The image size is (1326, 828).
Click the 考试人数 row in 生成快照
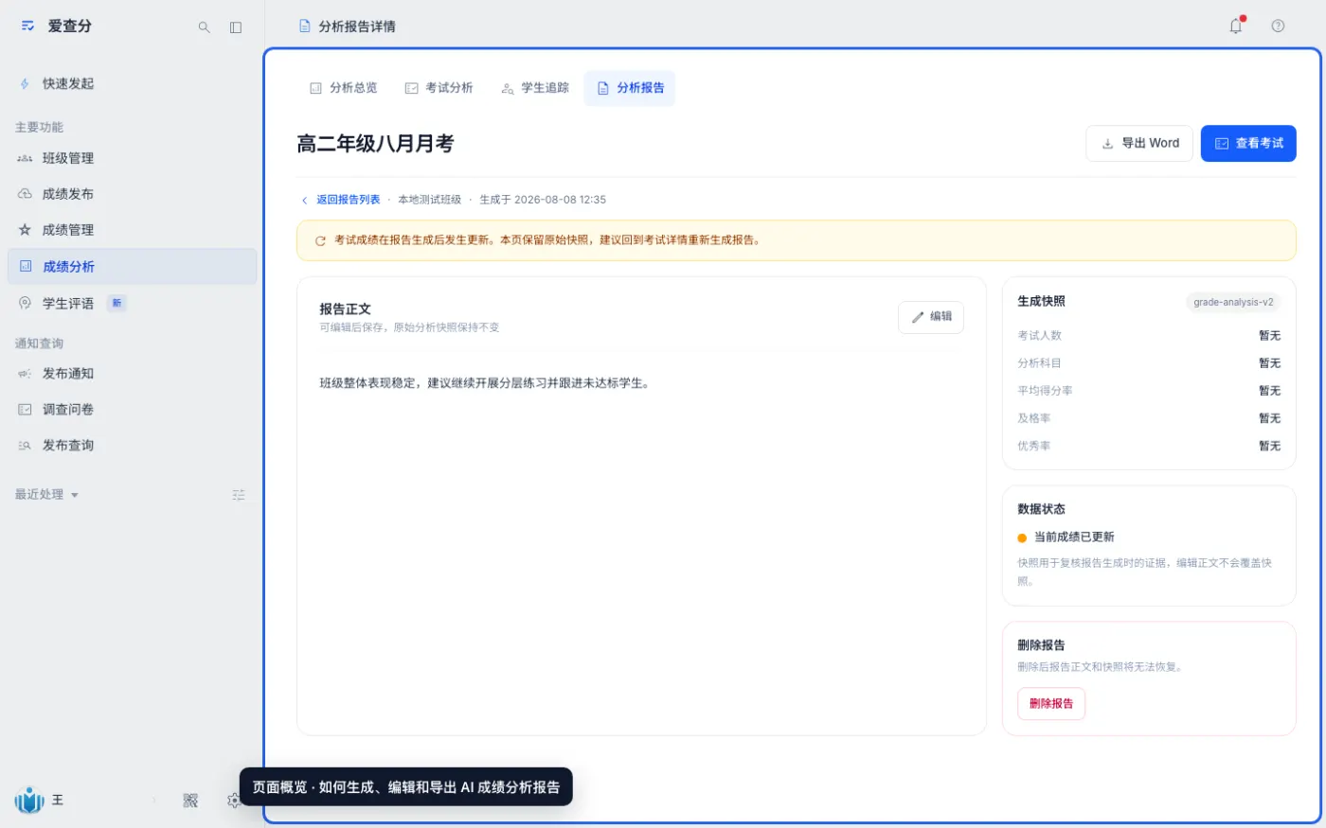coord(1149,336)
